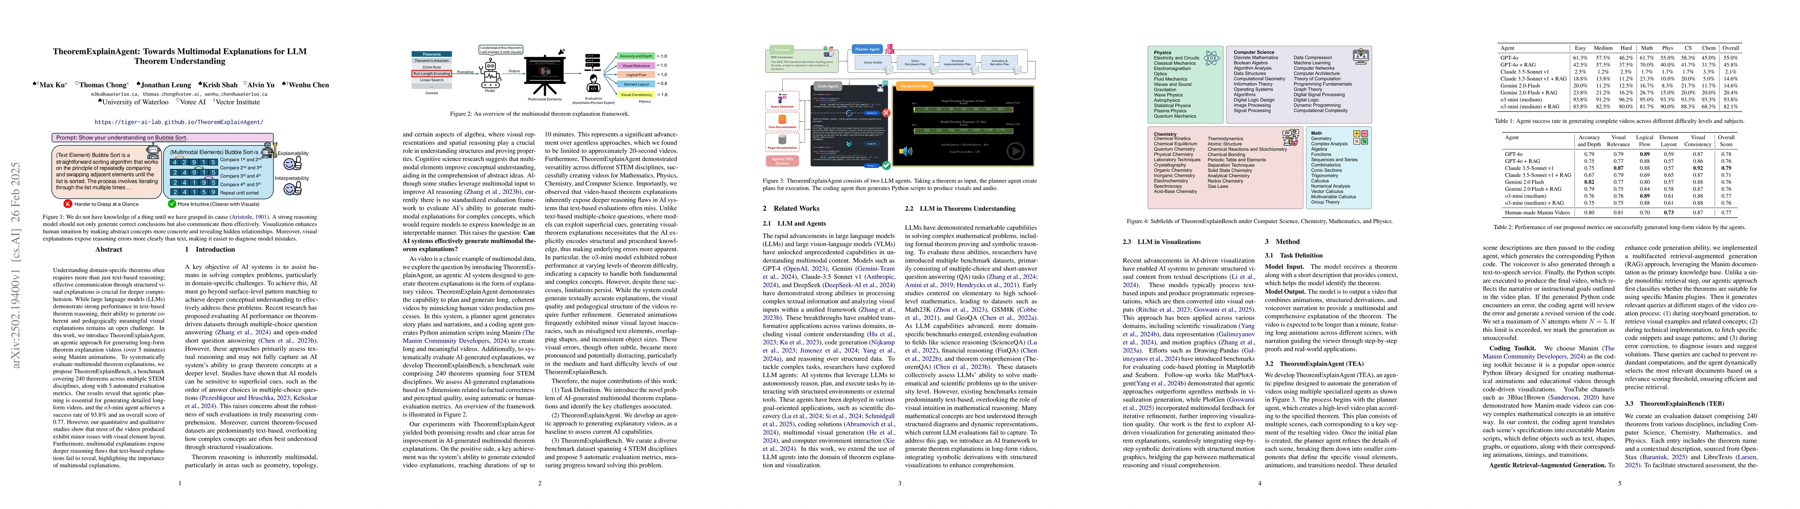
Task: Click the 'o3-mini (medium)' row in Table 1
Action: click(1619, 100)
